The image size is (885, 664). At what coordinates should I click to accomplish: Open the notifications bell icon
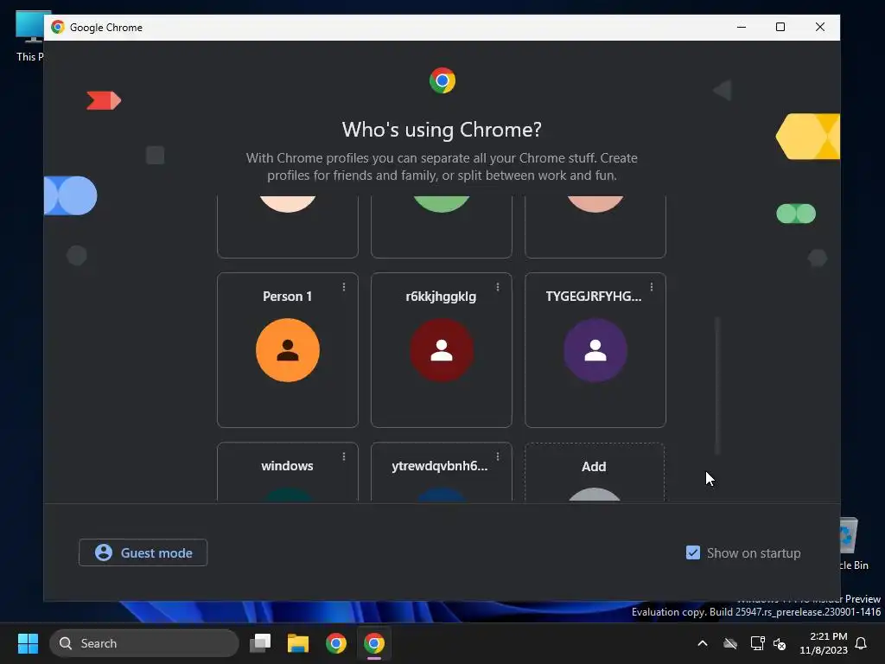point(861,643)
